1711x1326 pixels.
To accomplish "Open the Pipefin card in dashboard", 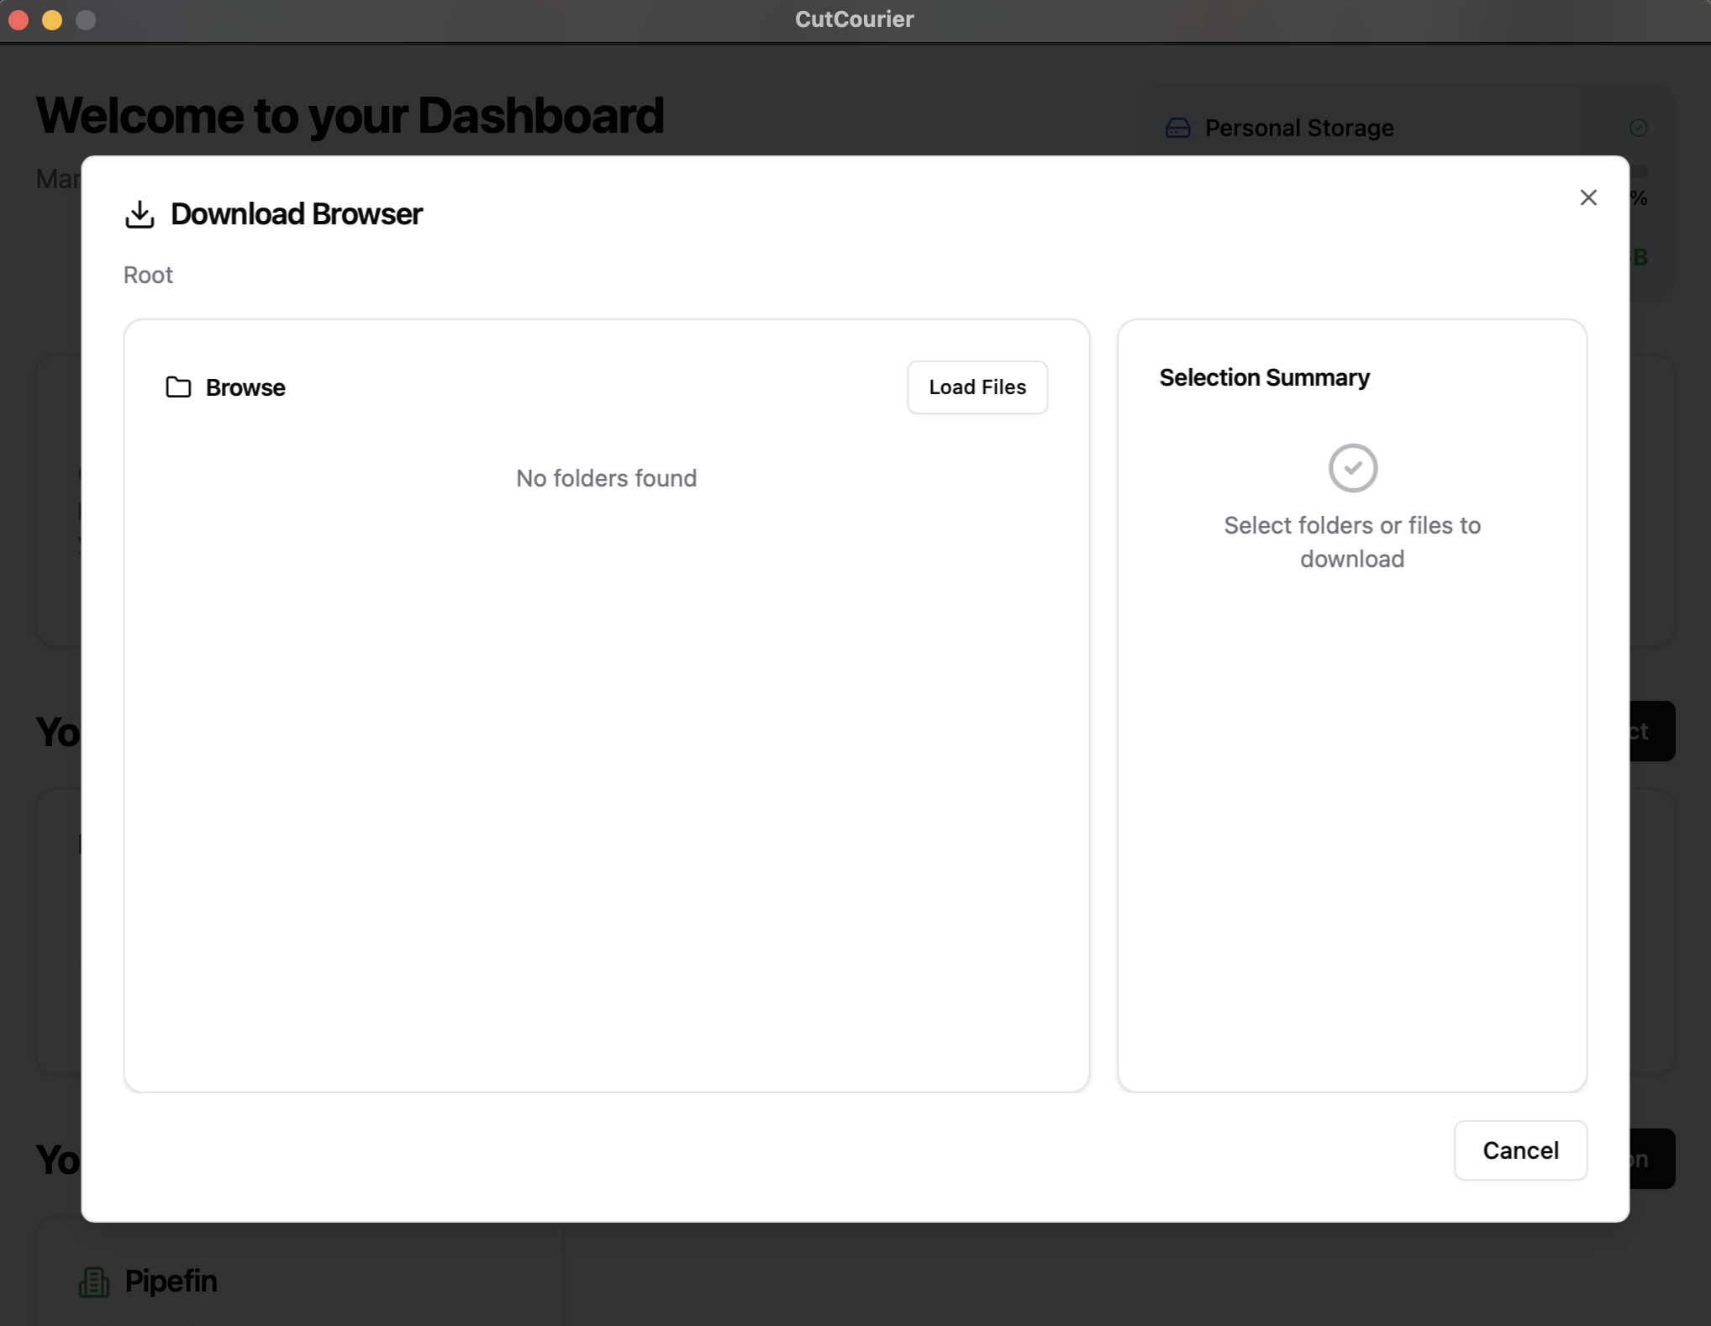I will [x=299, y=1273].
